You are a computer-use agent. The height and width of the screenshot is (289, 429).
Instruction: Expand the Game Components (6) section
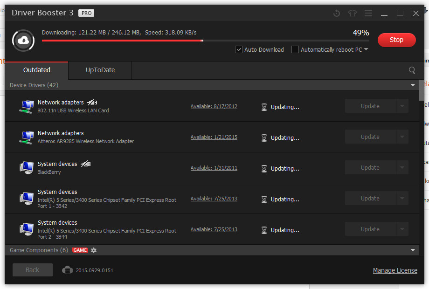click(x=413, y=250)
